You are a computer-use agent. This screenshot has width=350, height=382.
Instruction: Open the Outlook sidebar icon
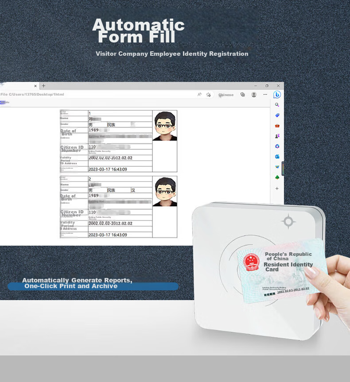277,157
